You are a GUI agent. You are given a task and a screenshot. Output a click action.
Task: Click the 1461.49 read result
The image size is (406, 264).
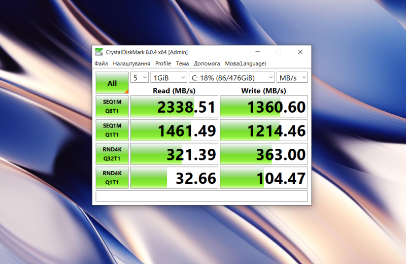click(174, 130)
